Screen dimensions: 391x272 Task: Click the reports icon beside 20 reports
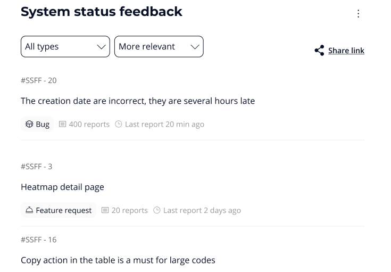pos(105,210)
